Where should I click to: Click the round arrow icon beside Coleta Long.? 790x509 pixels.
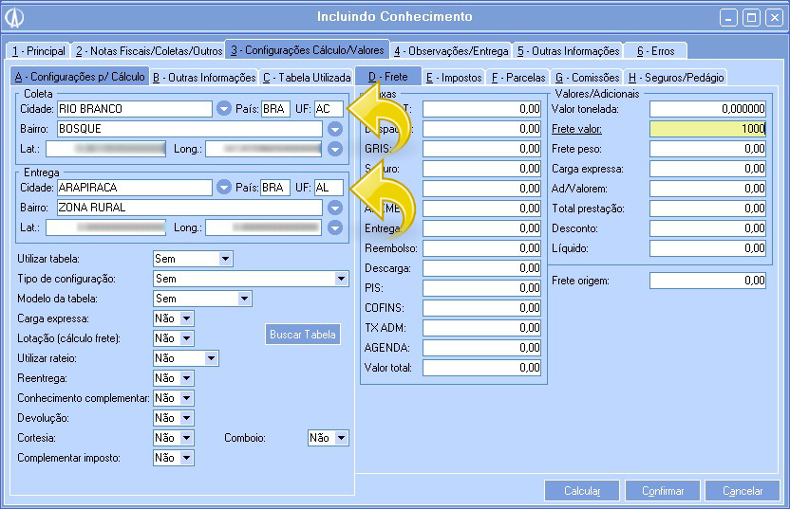(334, 149)
